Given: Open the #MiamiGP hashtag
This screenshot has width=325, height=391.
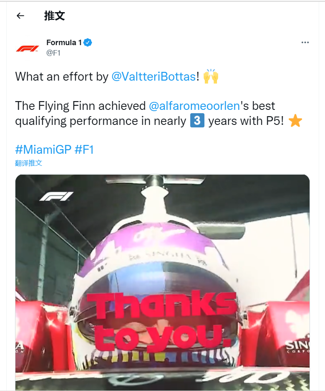Looking at the screenshot, I should coord(43,149).
